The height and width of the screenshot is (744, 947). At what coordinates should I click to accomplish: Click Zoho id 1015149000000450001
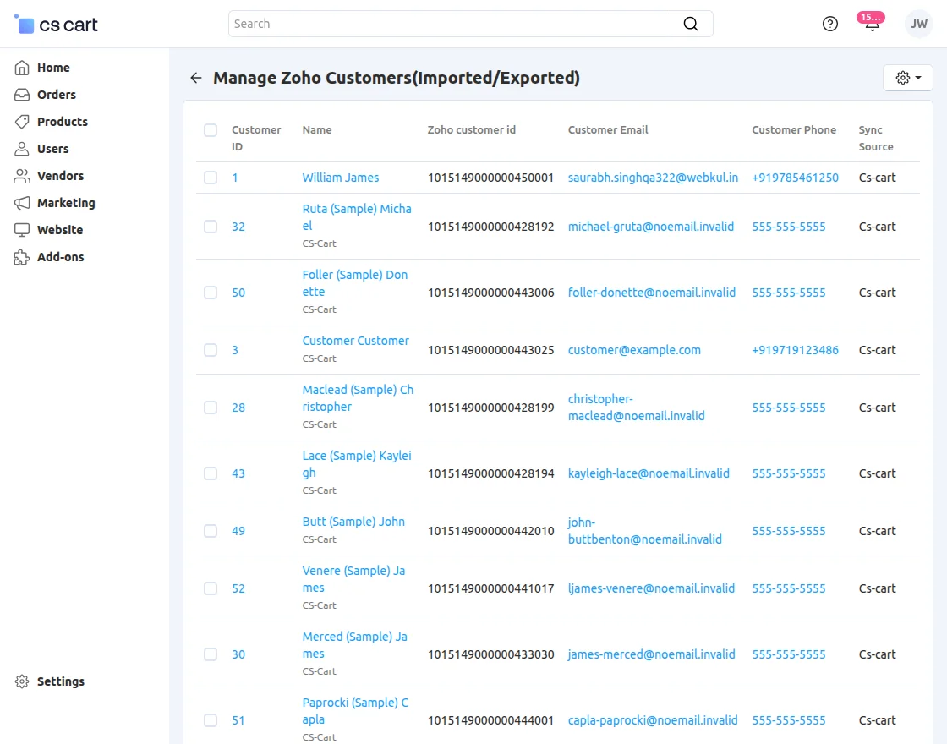[490, 178]
